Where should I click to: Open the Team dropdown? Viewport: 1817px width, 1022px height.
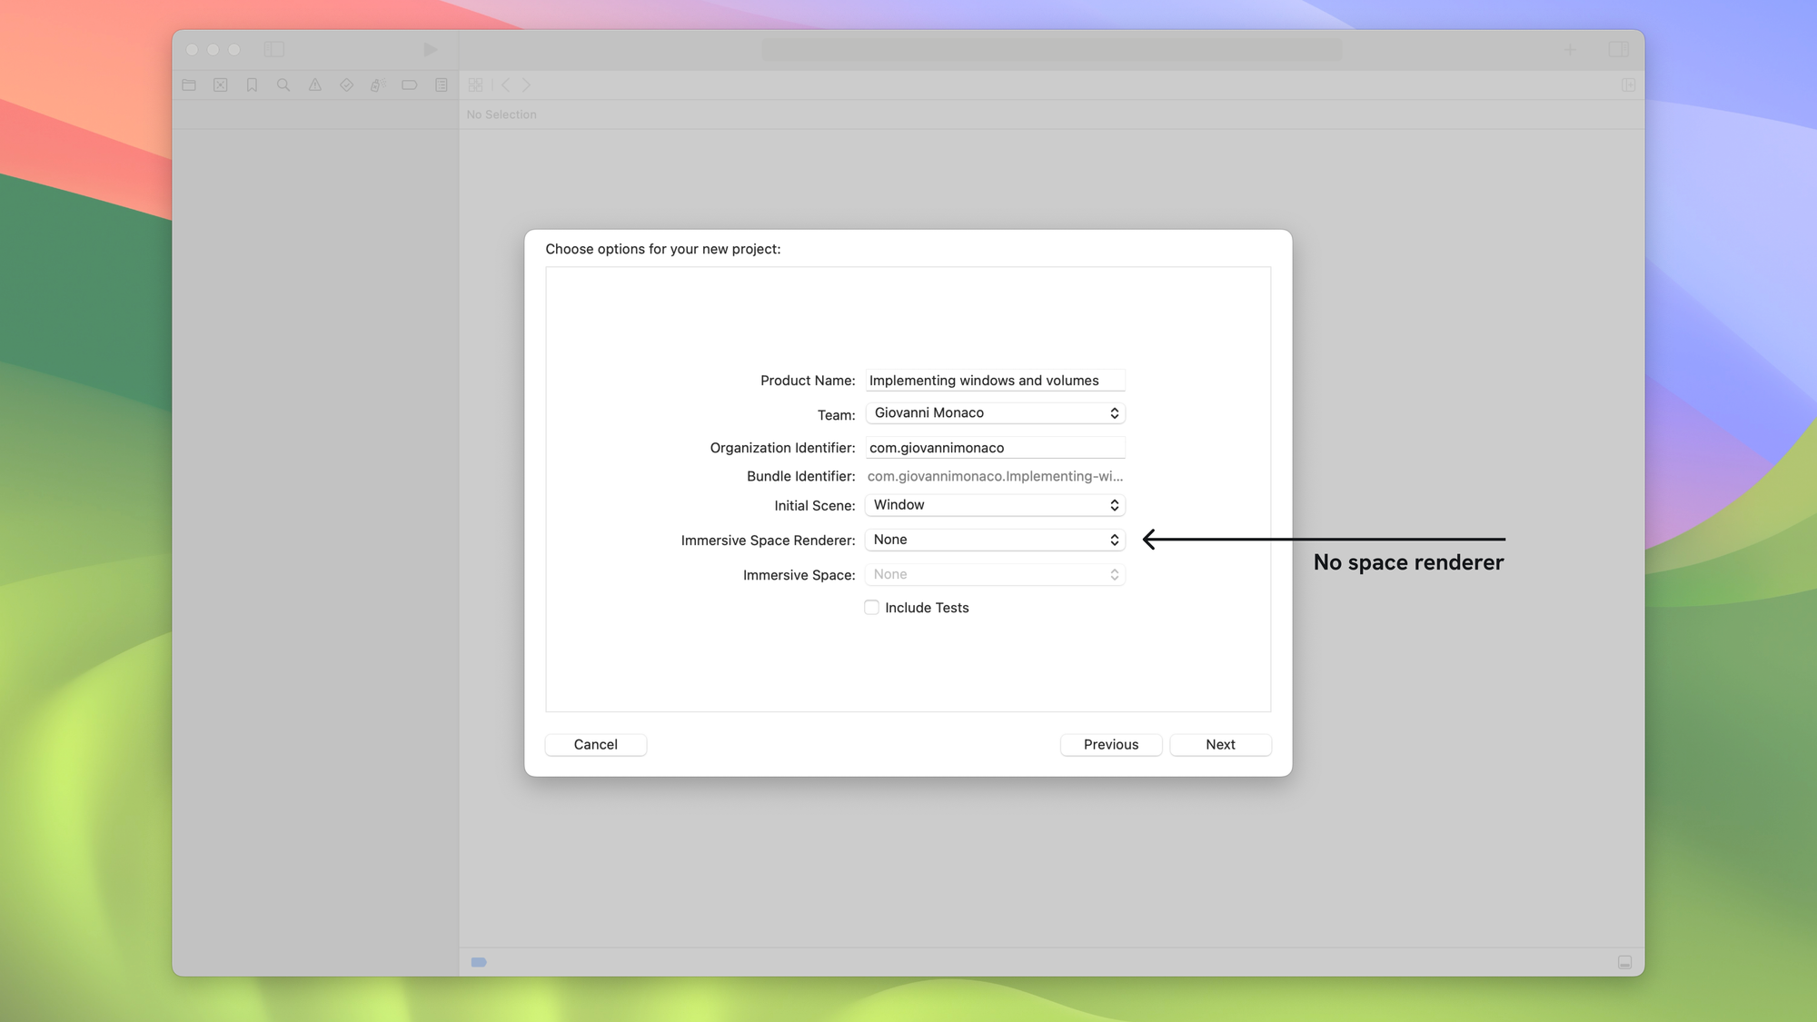click(x=995, y=413)
